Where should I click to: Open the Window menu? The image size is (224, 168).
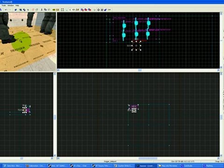point(11,6)
